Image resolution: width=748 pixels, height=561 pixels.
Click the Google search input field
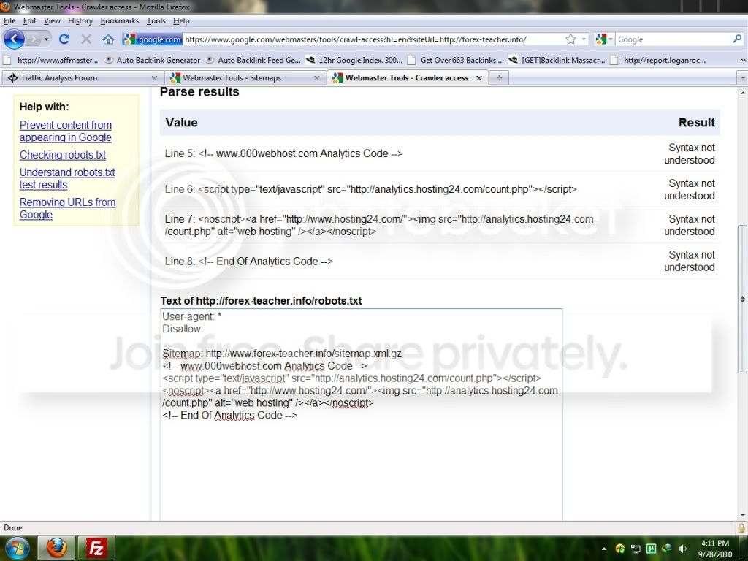pos(673,39)
